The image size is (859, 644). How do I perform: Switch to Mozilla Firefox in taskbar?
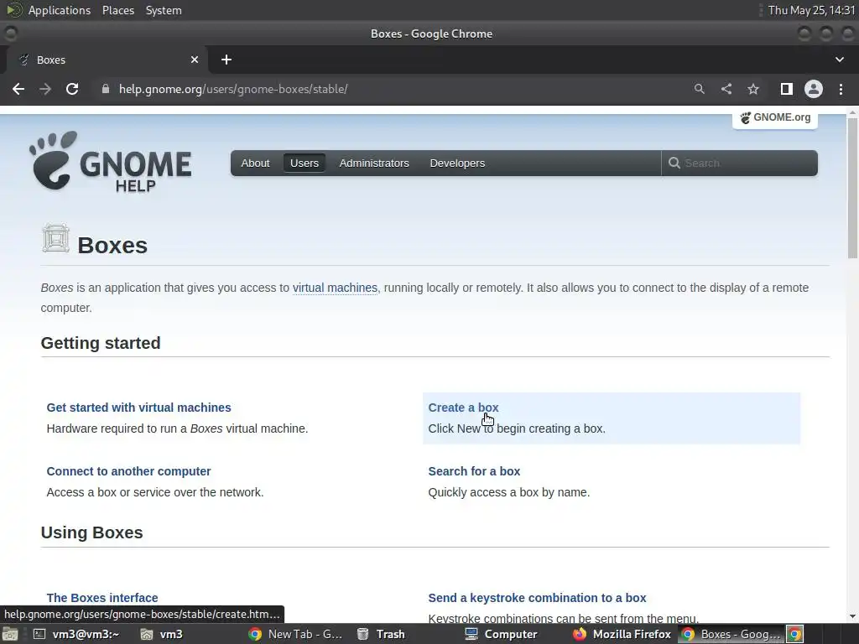(x=622, y=634)
